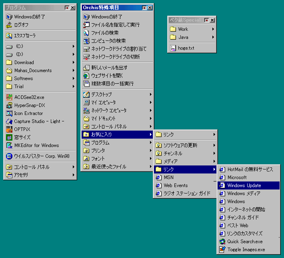
Task: Click the MKEditor for Windows icon
Action: click(9, 145)
